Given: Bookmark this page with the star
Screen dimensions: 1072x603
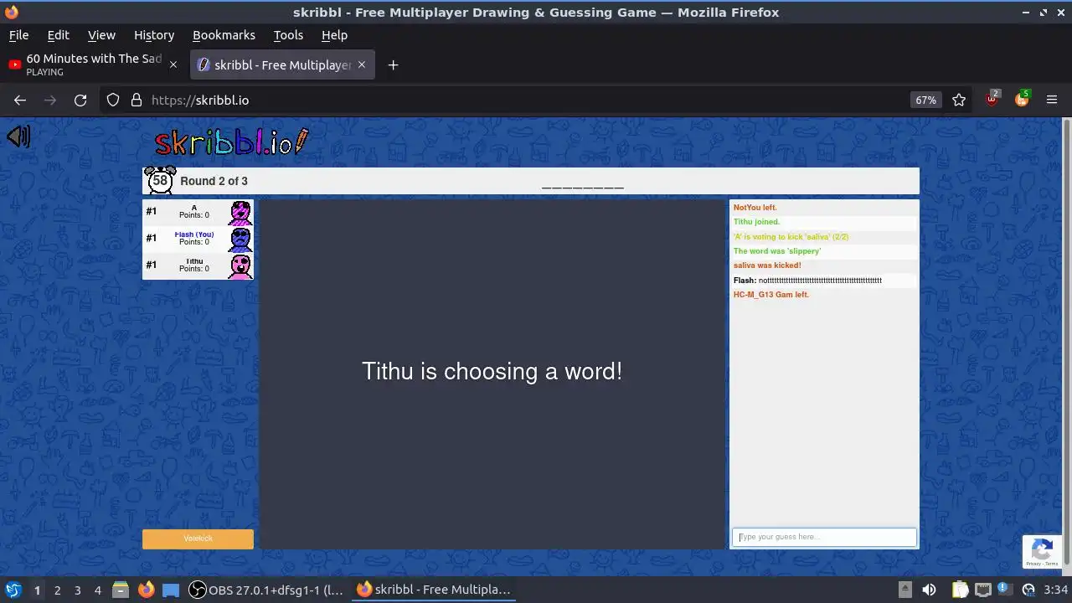Looking at the screenshot, I should coord(959,100).
